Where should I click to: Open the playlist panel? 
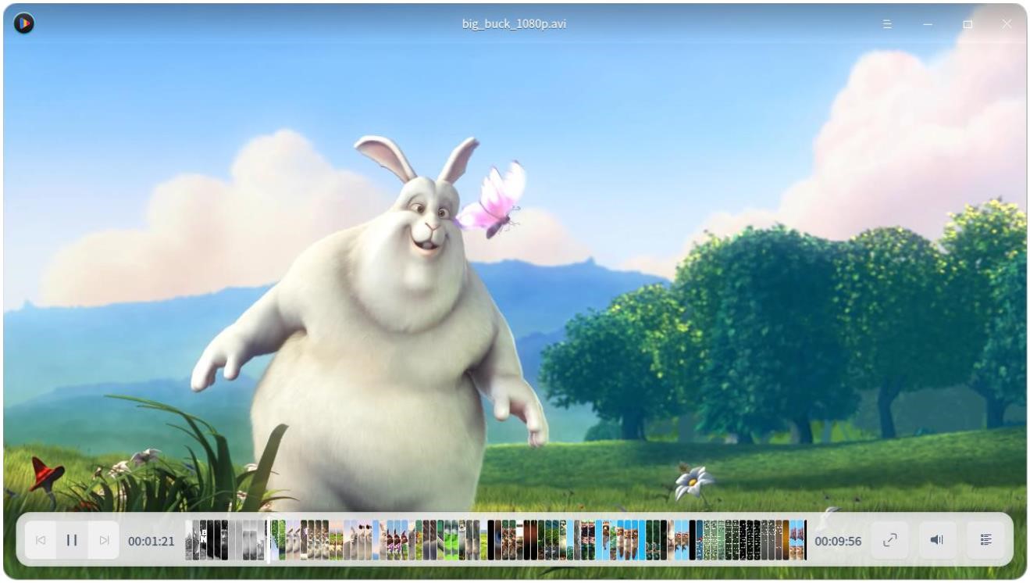pos(986,540)
